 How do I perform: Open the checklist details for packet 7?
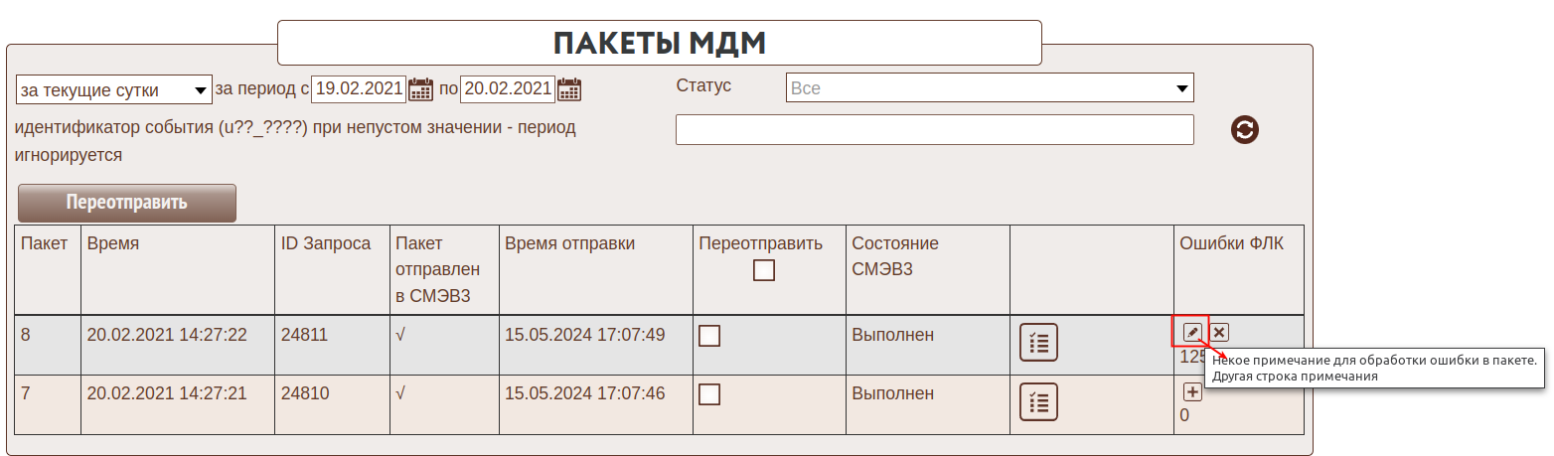pyautogui.click(x=1038, y=401)
